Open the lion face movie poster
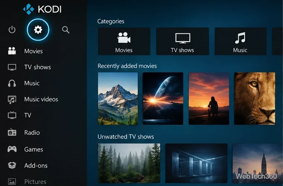The image size is (283, 186). pyautogui.click(x=255, y=99)
